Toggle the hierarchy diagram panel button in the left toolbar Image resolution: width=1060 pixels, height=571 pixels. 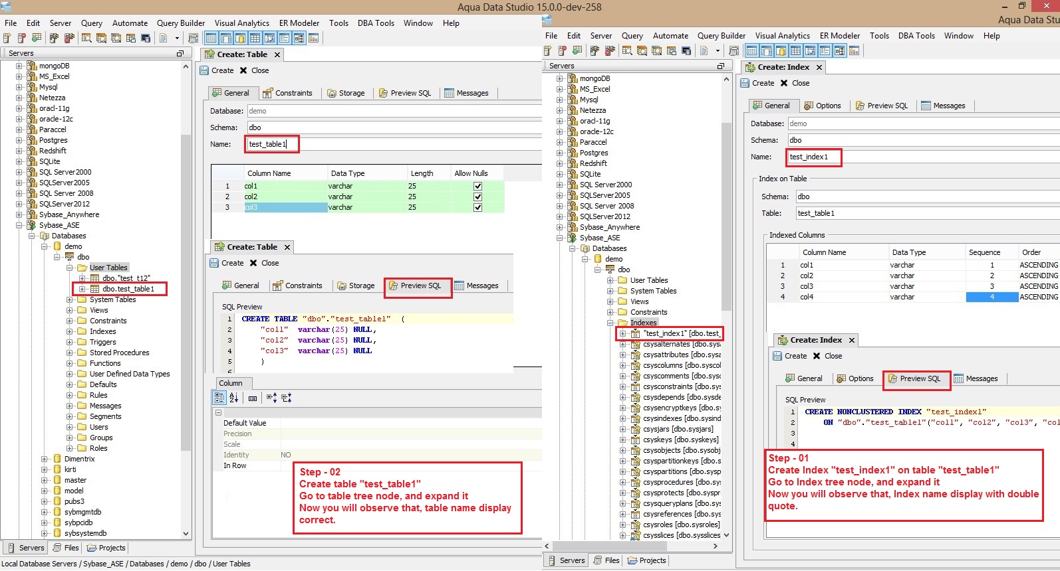[x=299, y=38]
